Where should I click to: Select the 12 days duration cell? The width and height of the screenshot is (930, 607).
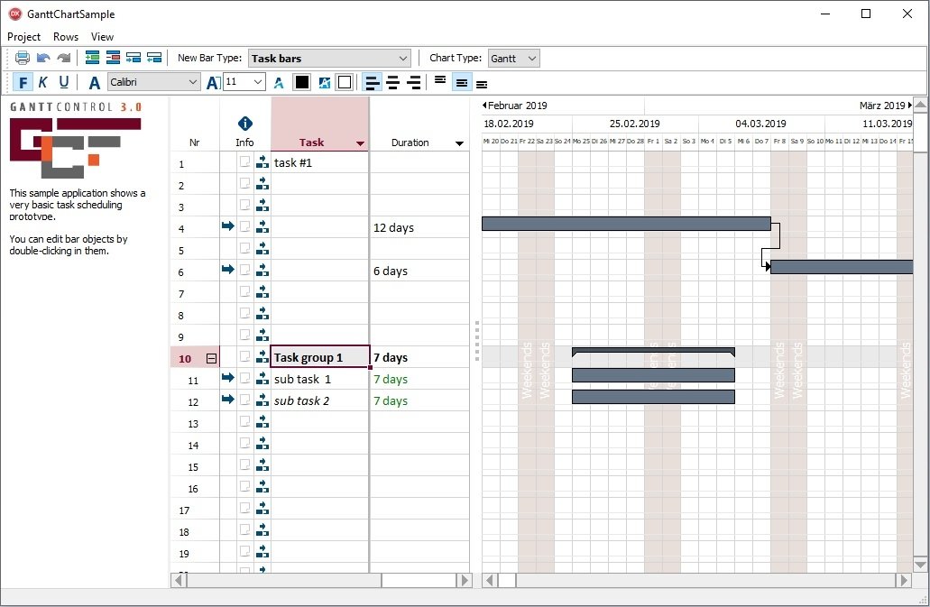(420, 227)
